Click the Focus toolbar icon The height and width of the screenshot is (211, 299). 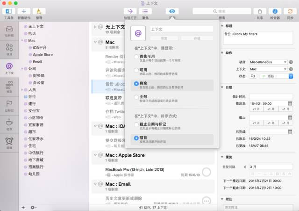(x=145, y=11)
